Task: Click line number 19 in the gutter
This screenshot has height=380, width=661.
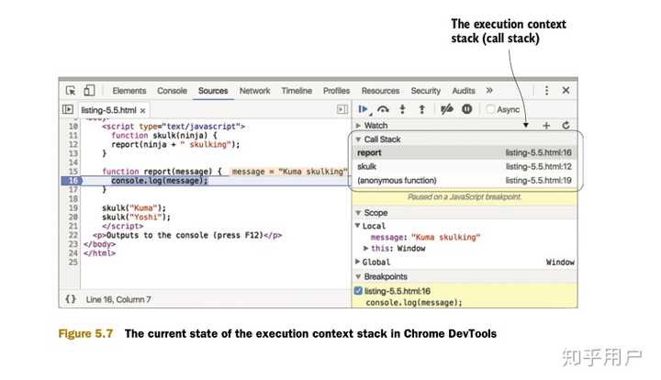Action: coord(73,207)
